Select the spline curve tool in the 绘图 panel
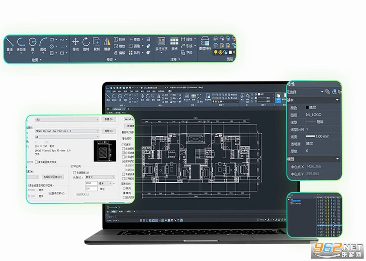Screen dimensions: 366x261 (62, 39)
